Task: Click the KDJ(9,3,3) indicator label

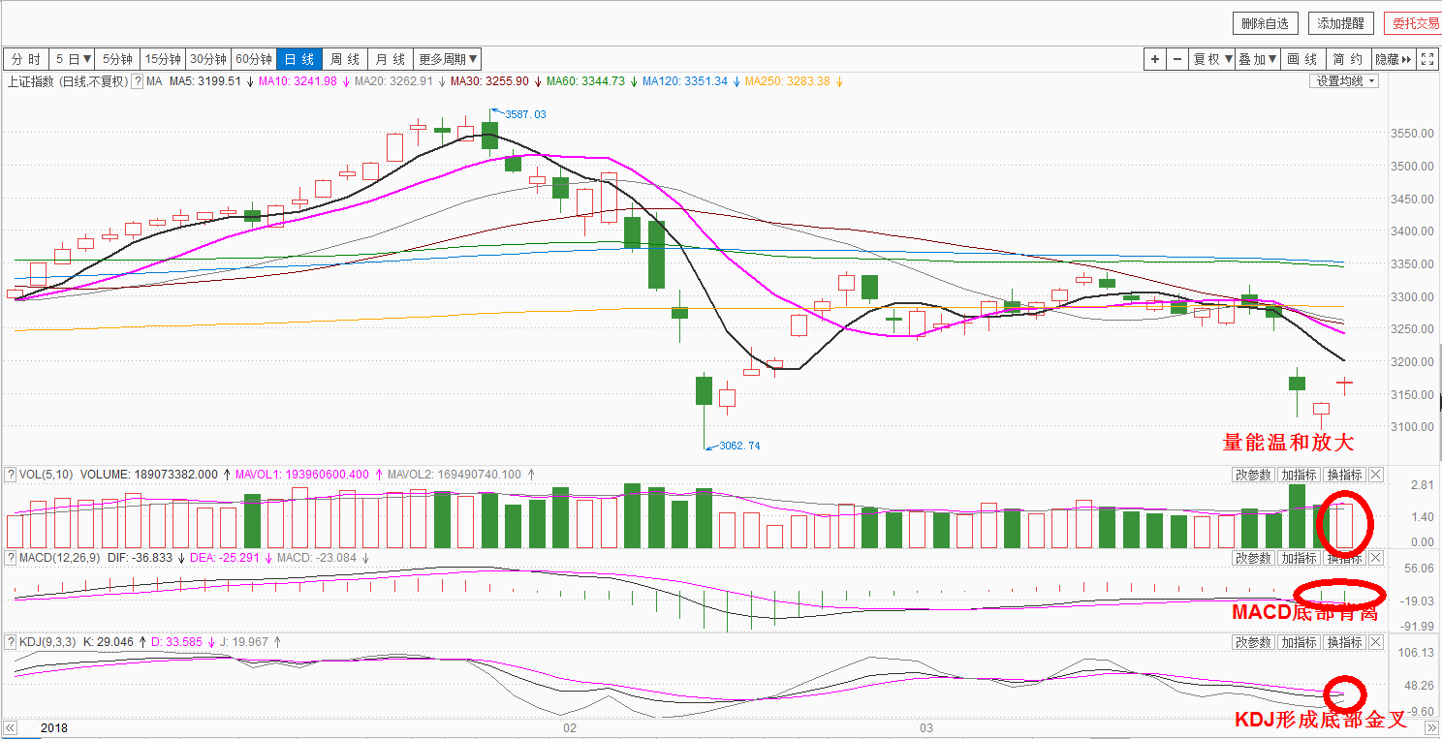Action: pos(47,642)
